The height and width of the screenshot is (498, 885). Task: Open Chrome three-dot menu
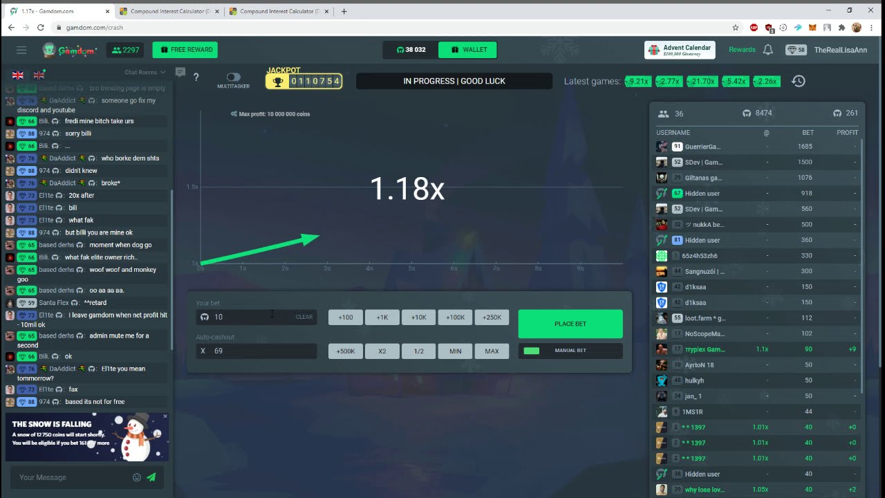click(x=871, y=28)
